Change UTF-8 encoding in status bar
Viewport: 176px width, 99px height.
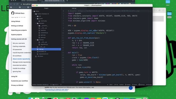pos(116,85)
